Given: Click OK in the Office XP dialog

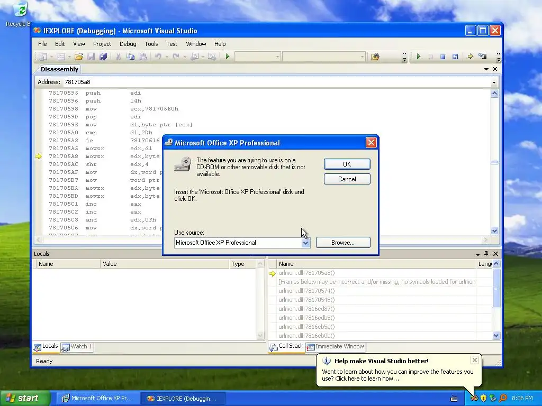Looking at the screenshot, I should coord(347,164).
